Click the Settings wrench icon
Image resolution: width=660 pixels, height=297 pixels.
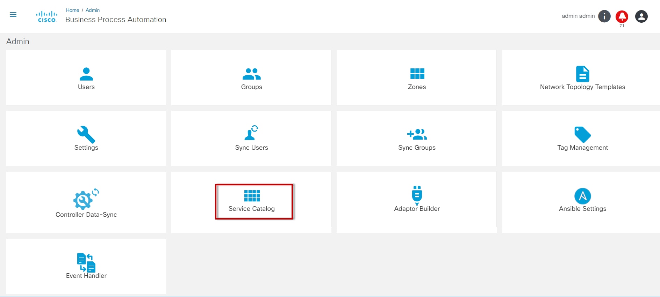(x=86, y=135)
